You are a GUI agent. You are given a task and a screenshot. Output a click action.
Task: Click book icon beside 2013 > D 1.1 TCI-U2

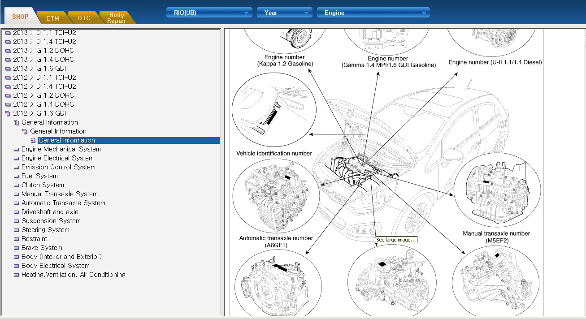coord(8,33)
